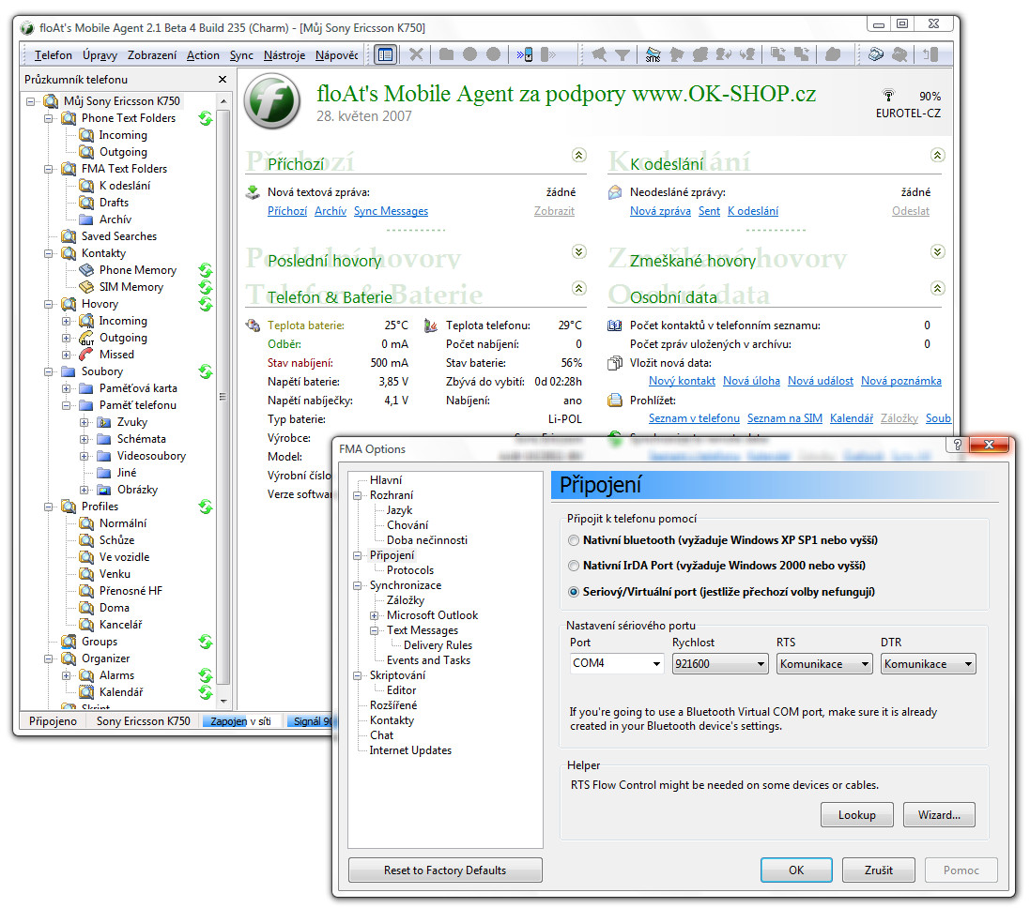
Task: Open the Telefon menu
Action: 54,55
